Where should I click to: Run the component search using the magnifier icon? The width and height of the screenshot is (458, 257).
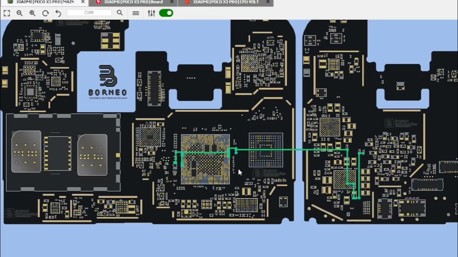click(x=120, y=13)
